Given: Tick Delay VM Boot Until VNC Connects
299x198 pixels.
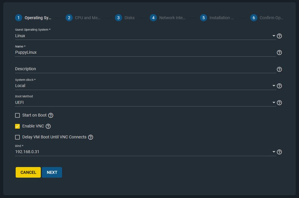Looking at the screenshot, I should (17, 137).
